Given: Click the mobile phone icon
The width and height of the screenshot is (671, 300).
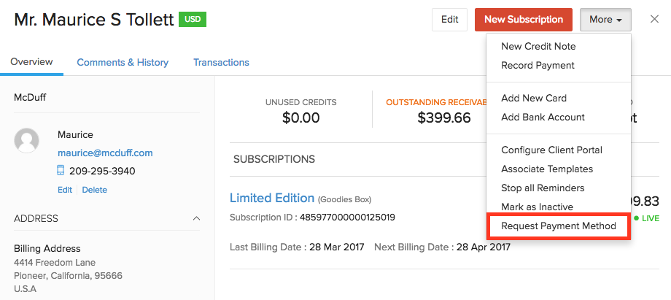Looking at the screenshot, I should pyautogui.click(x=61, y=171).
